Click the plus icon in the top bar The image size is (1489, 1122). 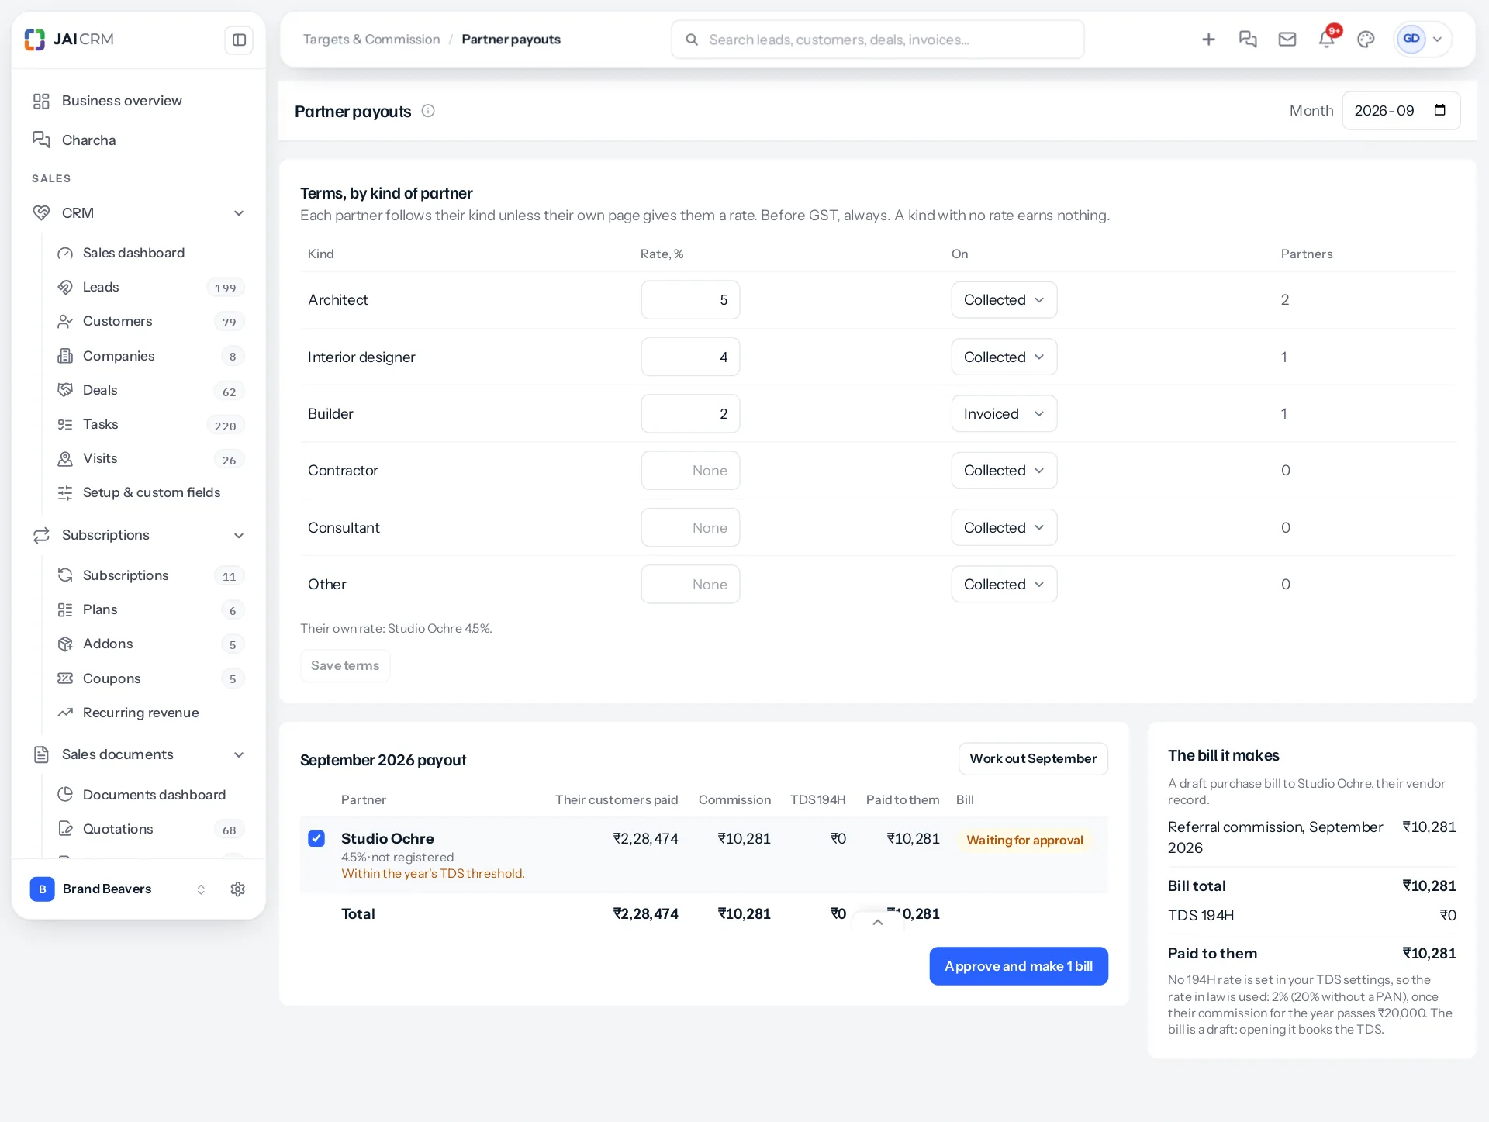pos(1208,40)
